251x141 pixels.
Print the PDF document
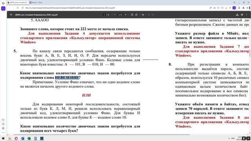pyautogui.click(x=242, y=15)
